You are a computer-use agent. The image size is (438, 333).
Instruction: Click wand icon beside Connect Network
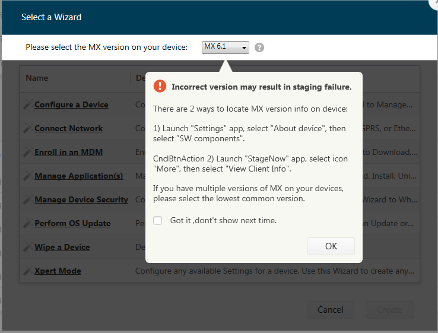[x=28, y=128]
